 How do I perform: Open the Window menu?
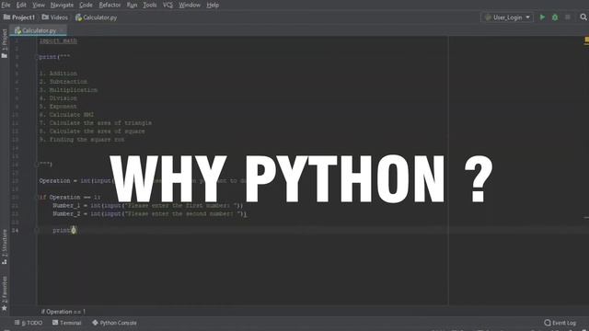(x=190, y=5)
